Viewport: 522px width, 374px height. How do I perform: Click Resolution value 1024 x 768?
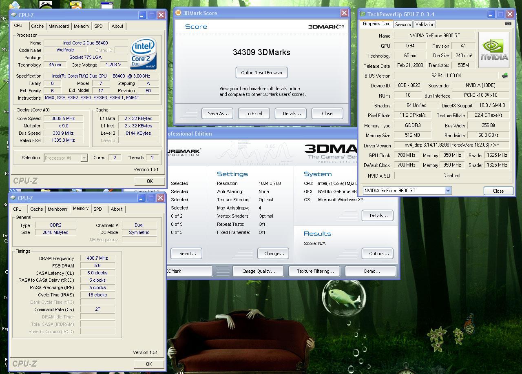click(270, 183)
